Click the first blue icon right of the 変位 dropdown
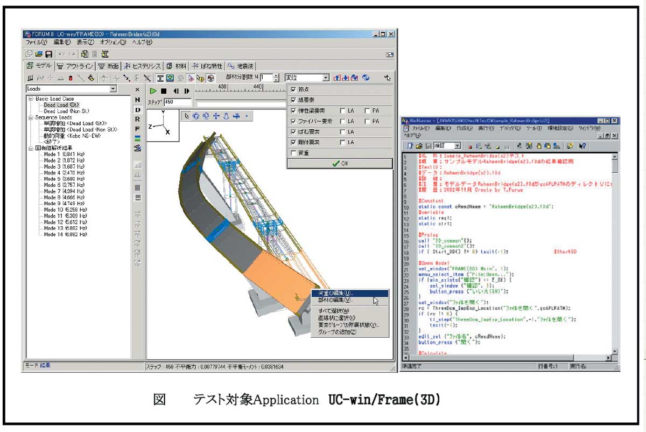 pyautogui.click(x=337, y=78)
